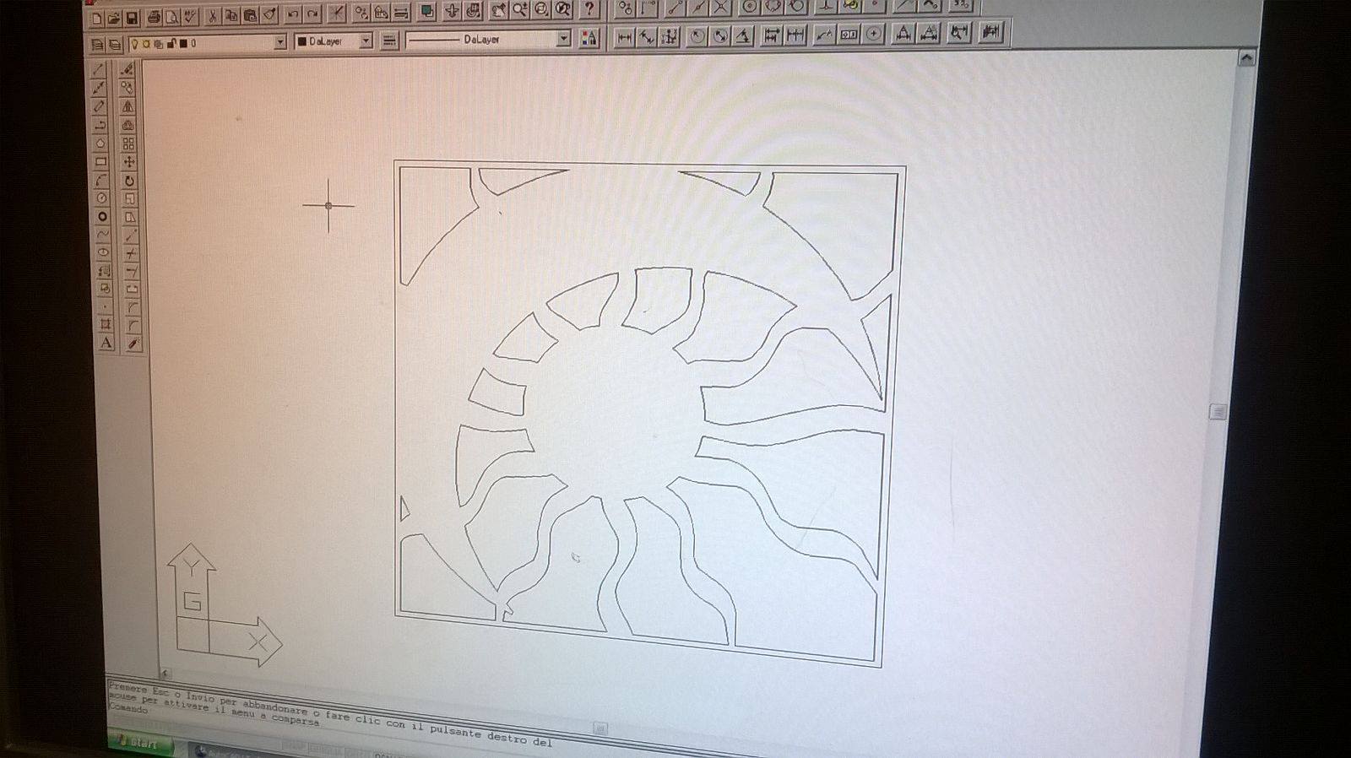Image resolution: width=1351 pixels, height=758 pixels.
Task: Choose the Ellipse draw tool
Action: pyautogui.click(x=103, y=252)
